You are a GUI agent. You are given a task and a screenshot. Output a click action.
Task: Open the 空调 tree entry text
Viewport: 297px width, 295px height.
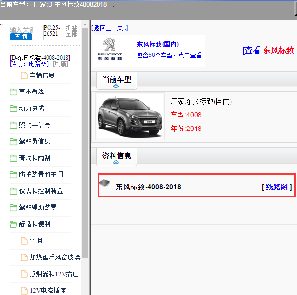(36, 240)
